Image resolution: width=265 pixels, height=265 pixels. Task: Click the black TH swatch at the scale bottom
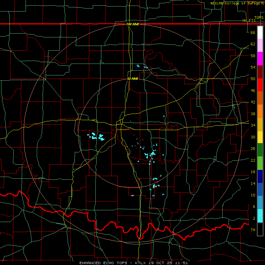point(260,229)
